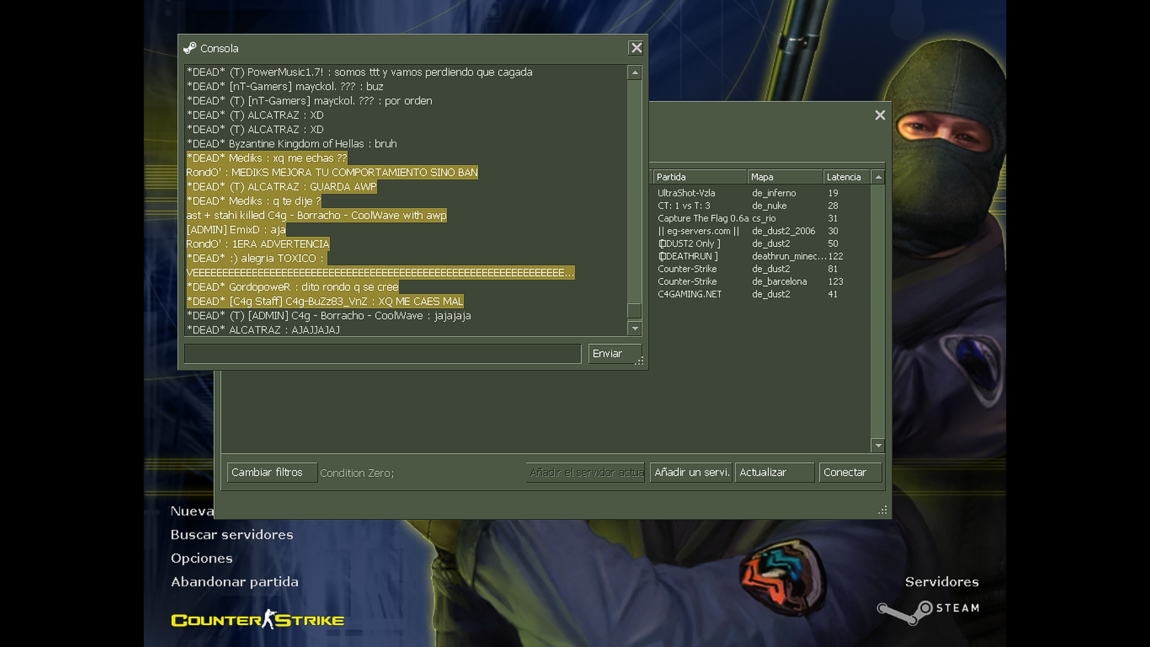Click console scrollbar down arrow

[635, 328]
